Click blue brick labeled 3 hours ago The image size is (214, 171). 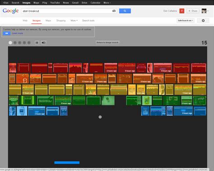(37, 111)
